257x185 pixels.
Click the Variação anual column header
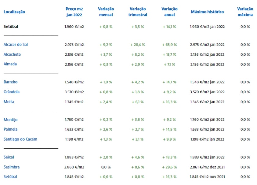coord(169,12)
